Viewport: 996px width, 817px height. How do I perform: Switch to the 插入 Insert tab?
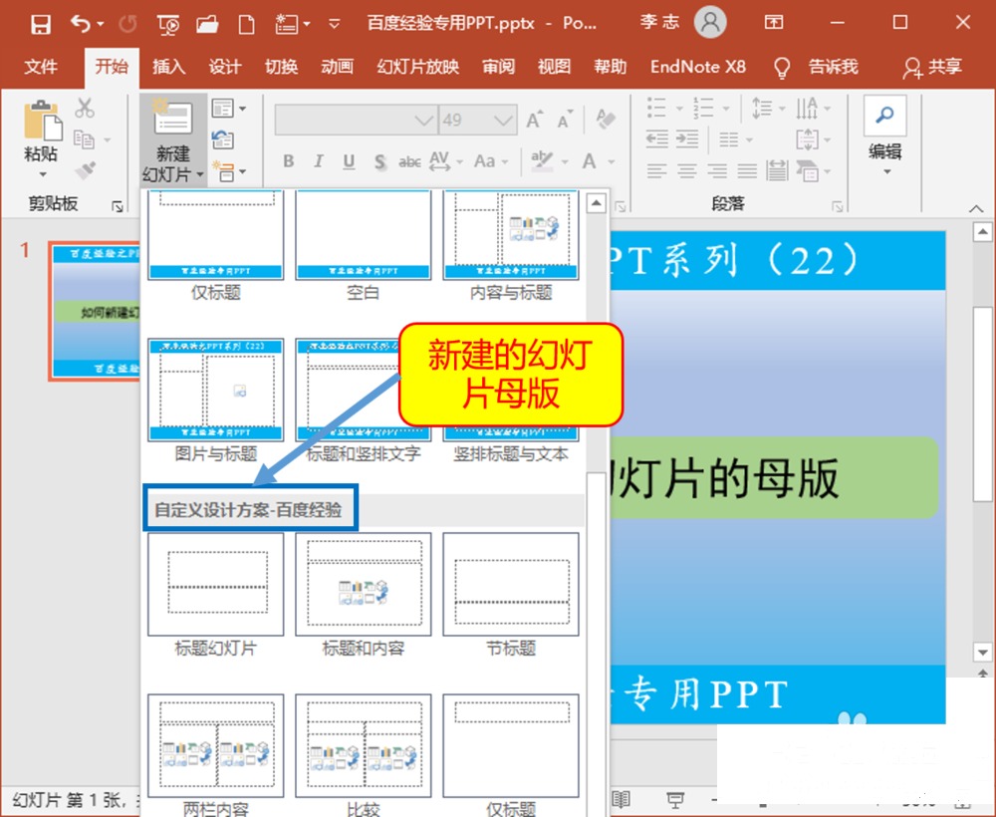pos(168,67)
